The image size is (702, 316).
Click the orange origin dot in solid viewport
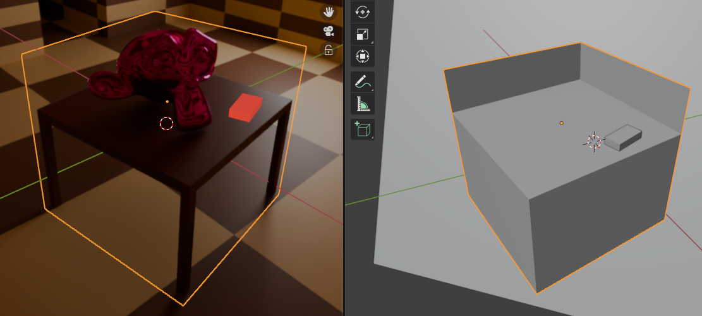[562, 123]
